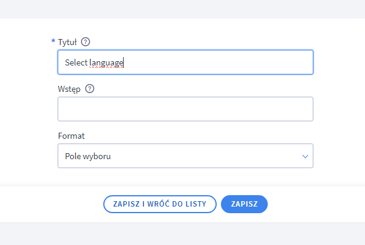Click the Wstęp field label
This screenshot has height=245, width=365.
tap(69, 89)
